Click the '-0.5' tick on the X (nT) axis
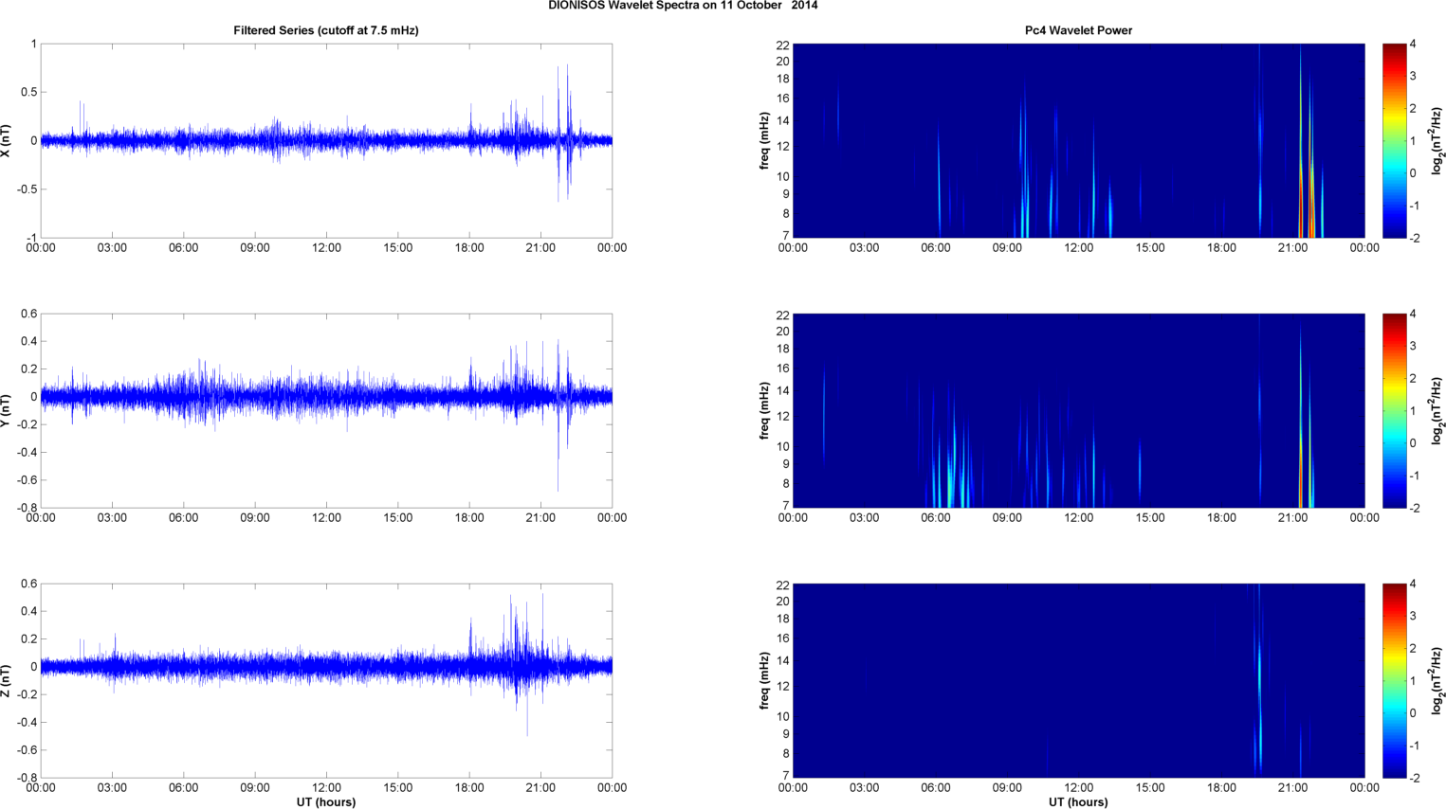Screen dimensions: 1446x809 (27, 189)
